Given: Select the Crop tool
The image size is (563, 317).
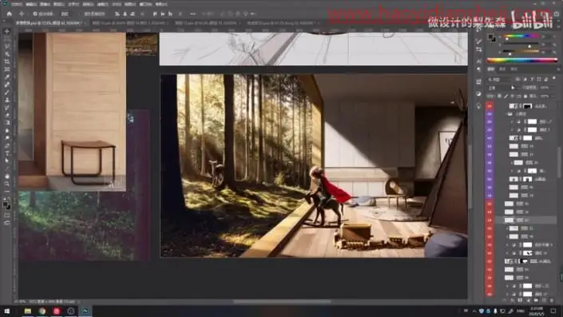Looking at the screenshot, I should pos(7,61).
